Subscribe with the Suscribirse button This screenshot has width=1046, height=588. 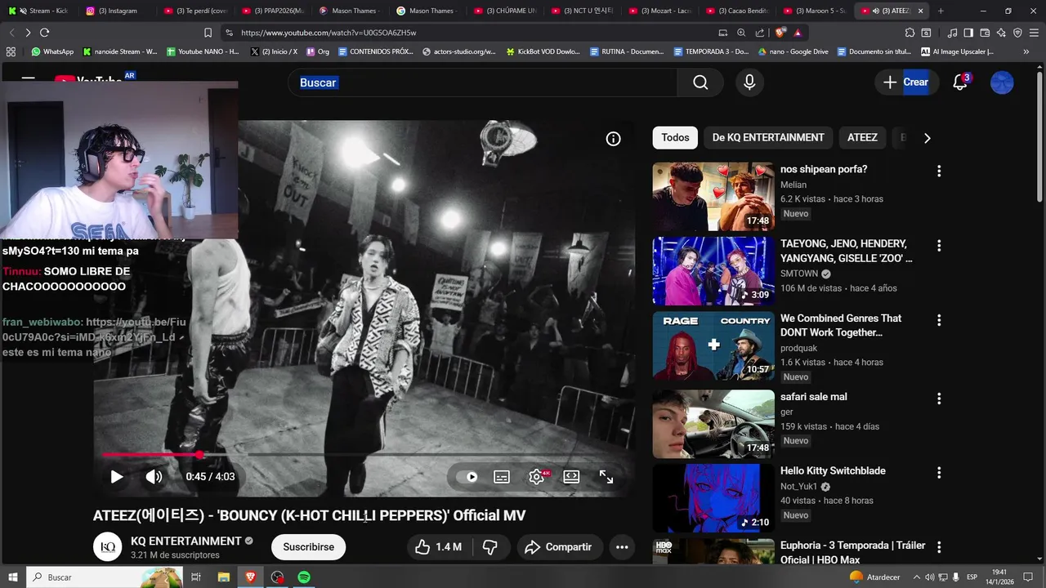(308, 547)
